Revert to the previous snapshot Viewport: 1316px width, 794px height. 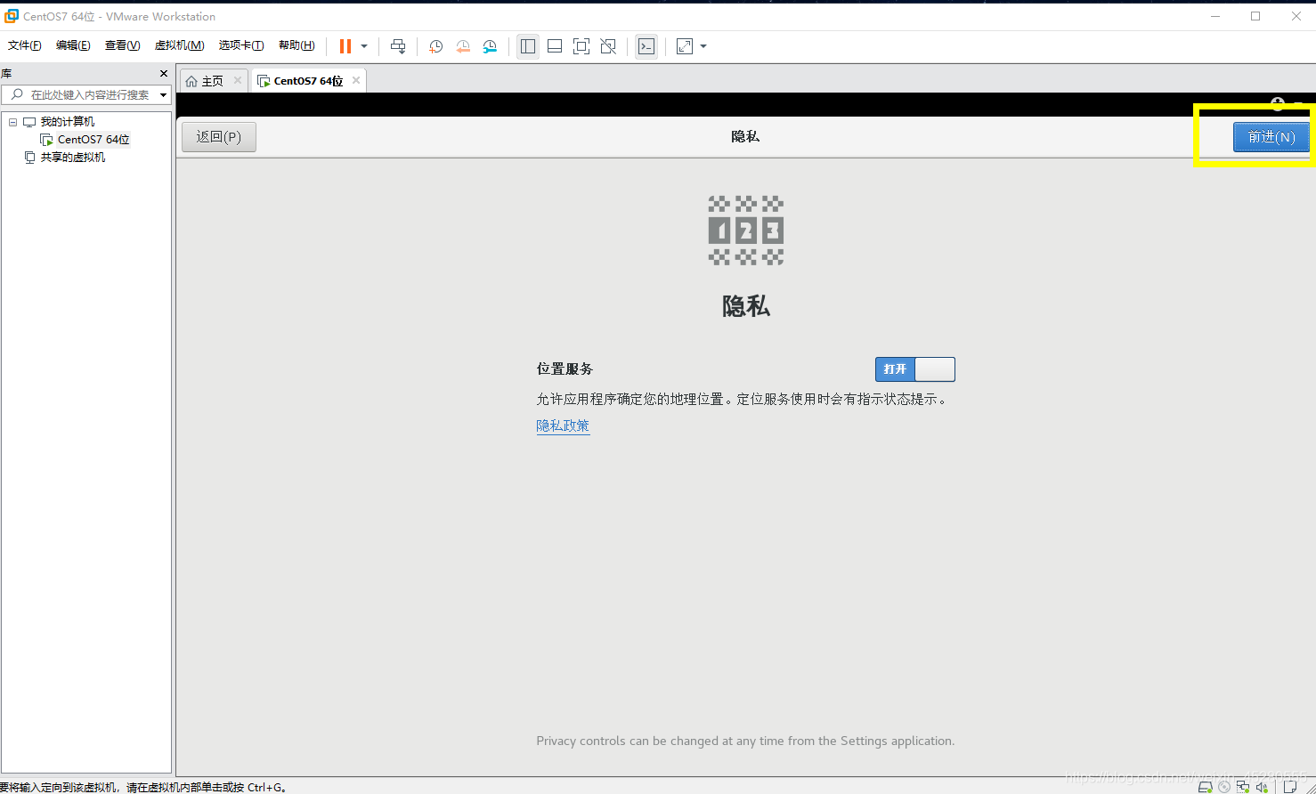[x=463, y=46]
